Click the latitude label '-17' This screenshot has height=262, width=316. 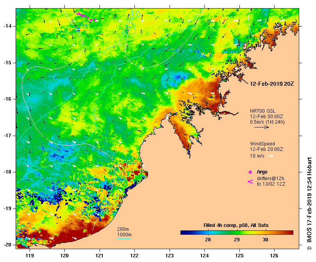tap(7, 136)
